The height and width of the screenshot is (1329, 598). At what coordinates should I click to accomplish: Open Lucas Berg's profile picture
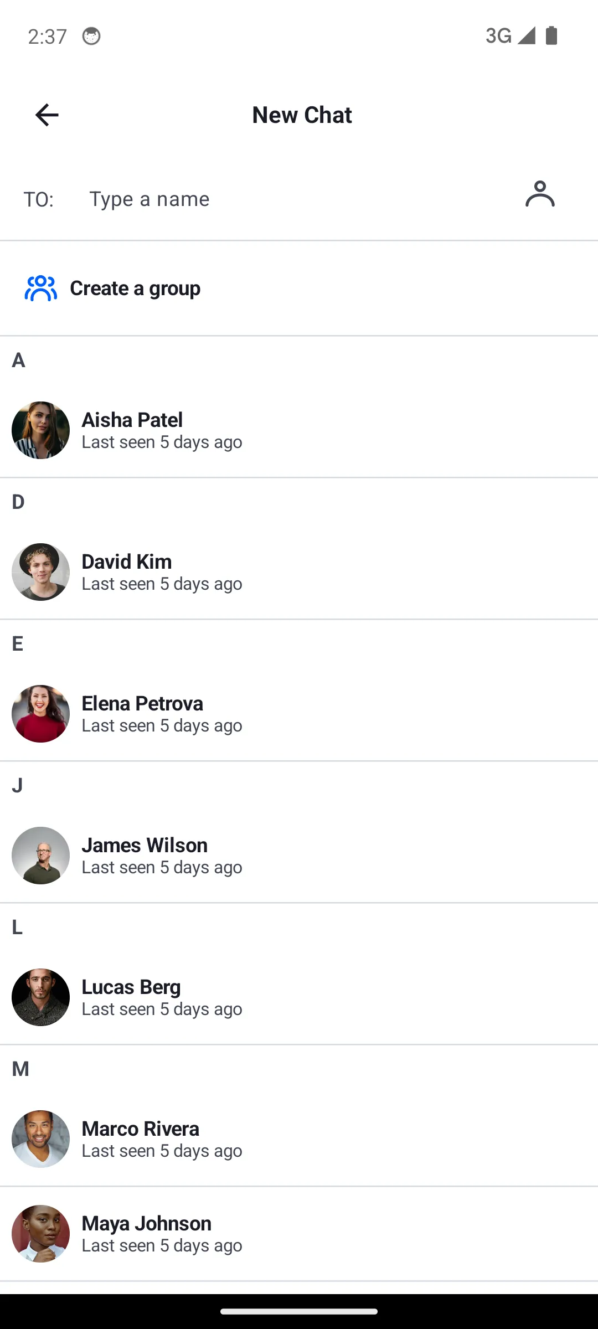pyautogui.click(x=40, y=997)
